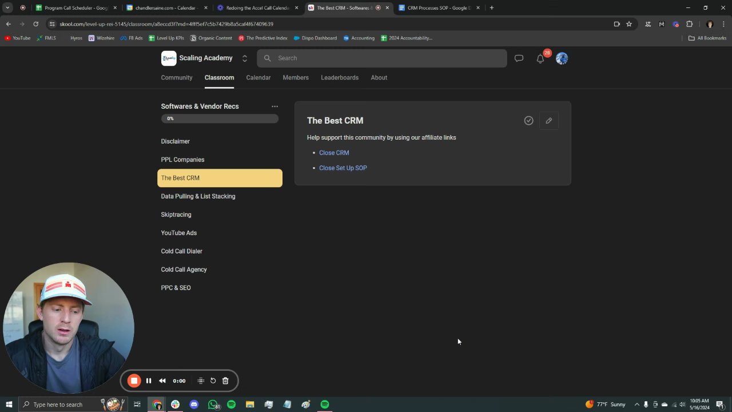Click the 0% course progress bar
The image size is (732, 412).
(220, 118)
